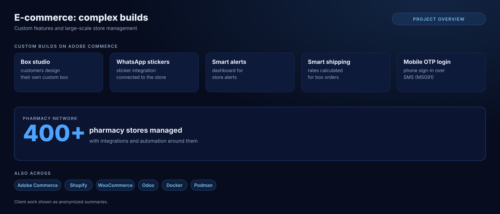Screen dimensions: 500x214
Task: Click the text 'rates calculated for box orders'
Action: tap(325, 74)
